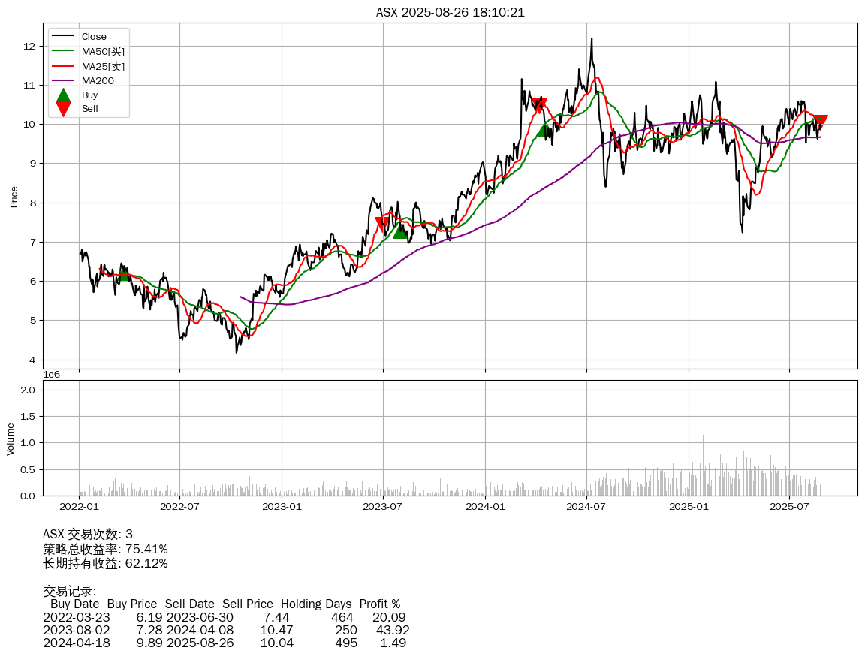Click the green buy marker near 2024-04
Screen dimensions: 865x657
(544, 129)
